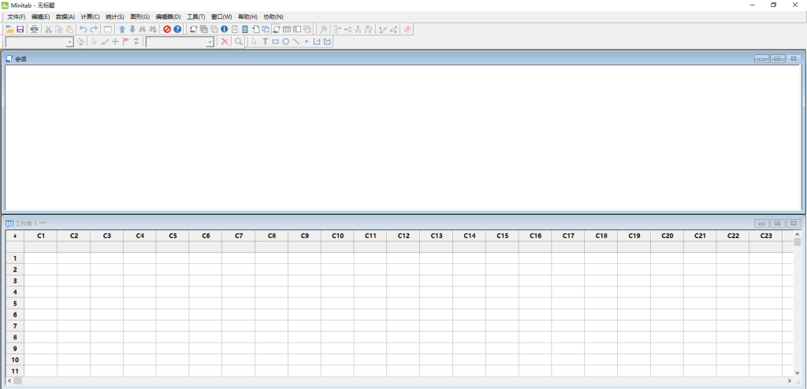Click the Undo arrow icon
Image resolution: width=807 pixels, height=389 pixels.
(83, 29)
